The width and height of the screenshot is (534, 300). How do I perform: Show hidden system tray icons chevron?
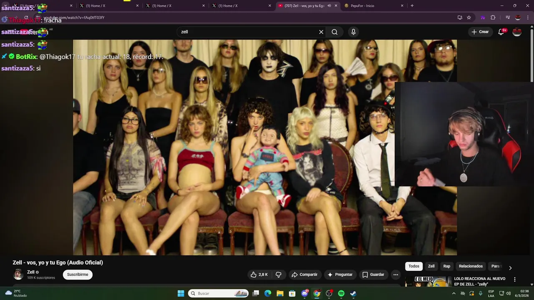453,293
